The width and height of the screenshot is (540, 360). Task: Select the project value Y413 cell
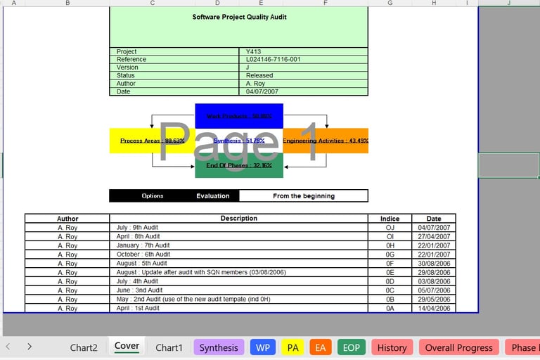pos(304,51)
